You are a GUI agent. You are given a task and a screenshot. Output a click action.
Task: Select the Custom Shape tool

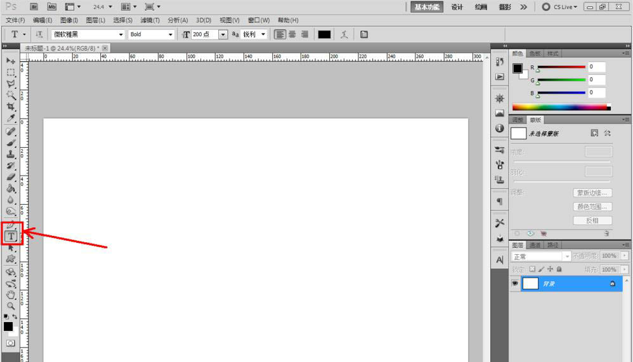(11, 259)
